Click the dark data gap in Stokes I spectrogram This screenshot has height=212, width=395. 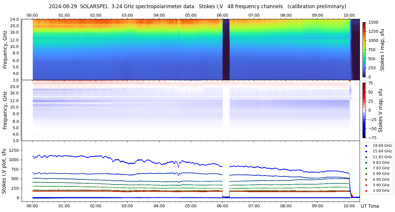point(226,49)
